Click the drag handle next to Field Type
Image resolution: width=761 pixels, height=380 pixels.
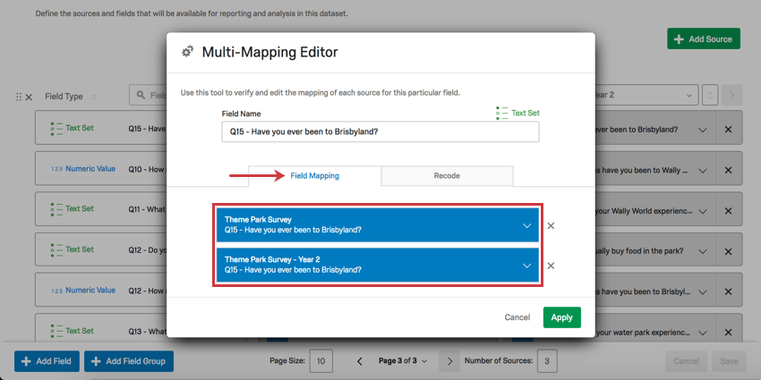coord(19,97)
